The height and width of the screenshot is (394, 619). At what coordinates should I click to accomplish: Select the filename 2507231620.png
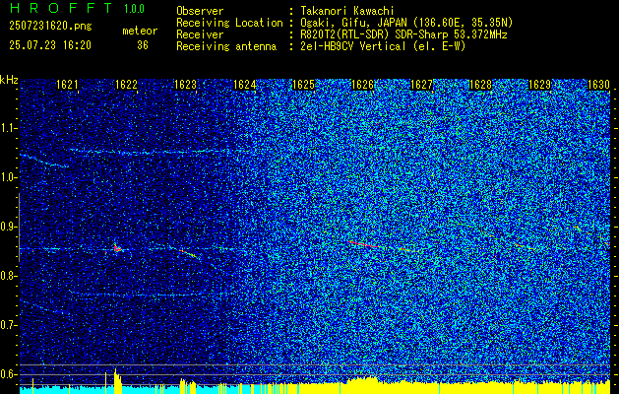50,27
